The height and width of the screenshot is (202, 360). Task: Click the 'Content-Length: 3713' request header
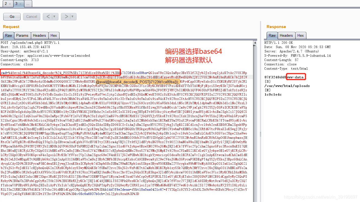click(x=19, y=60)
